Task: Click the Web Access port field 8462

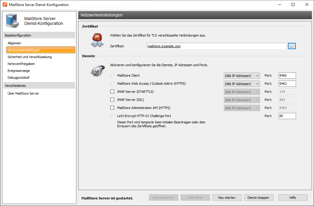Action: pos(287,84)
